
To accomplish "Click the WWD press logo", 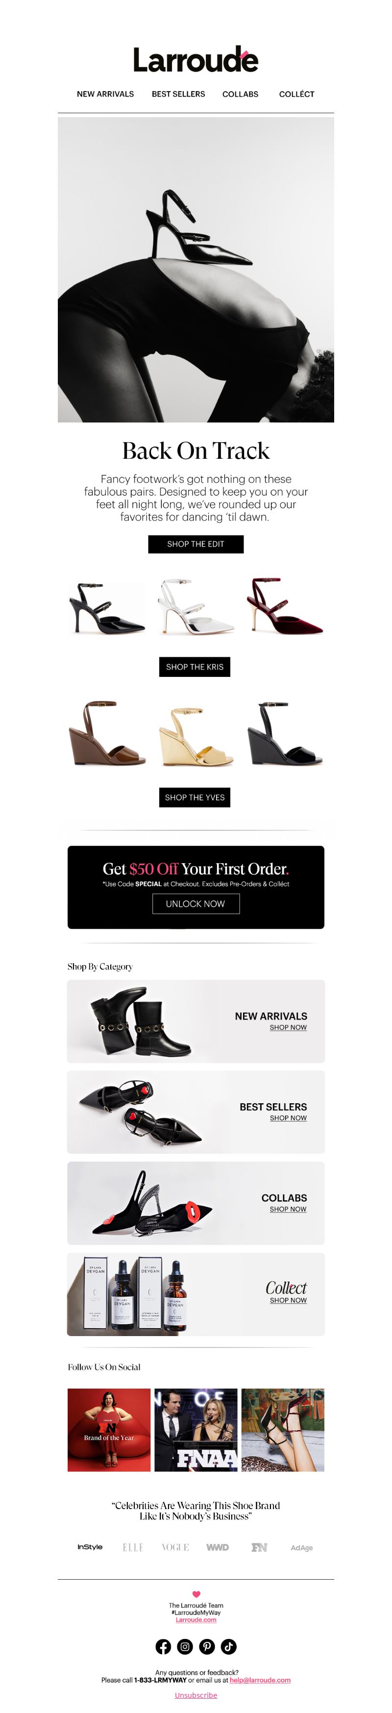I will (217, 1547).
